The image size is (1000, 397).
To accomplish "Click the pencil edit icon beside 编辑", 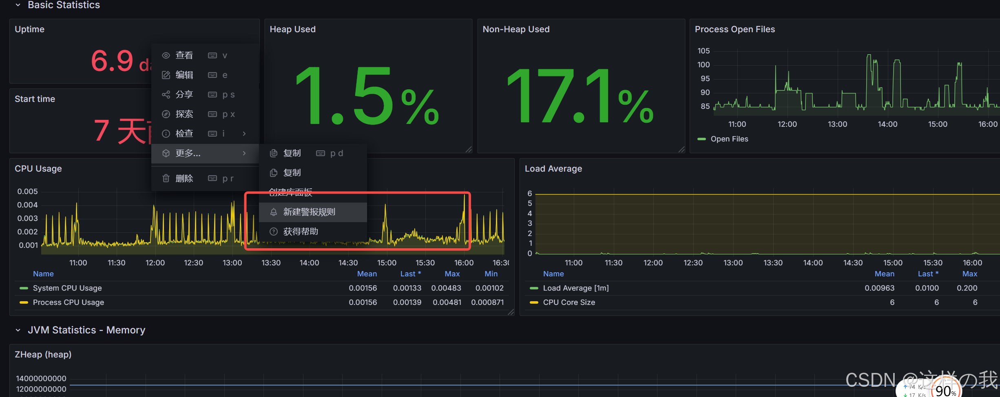I will click(x=166, y=75).
